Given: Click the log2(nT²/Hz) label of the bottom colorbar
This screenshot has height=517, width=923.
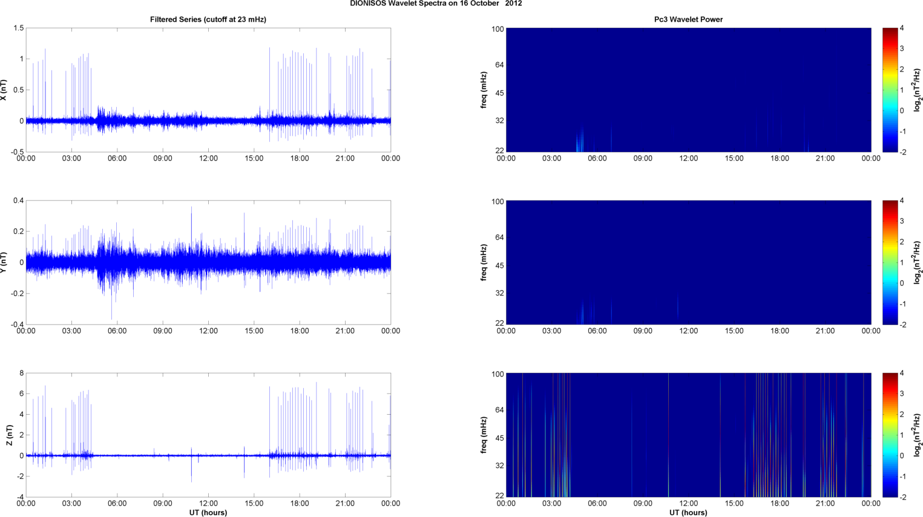Looking at the screenshot, I should pyautogui.click(x=918, y=435).
